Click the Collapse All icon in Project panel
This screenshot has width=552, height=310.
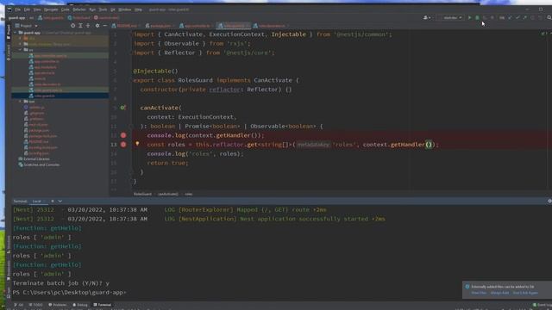(x=88, y=26)
